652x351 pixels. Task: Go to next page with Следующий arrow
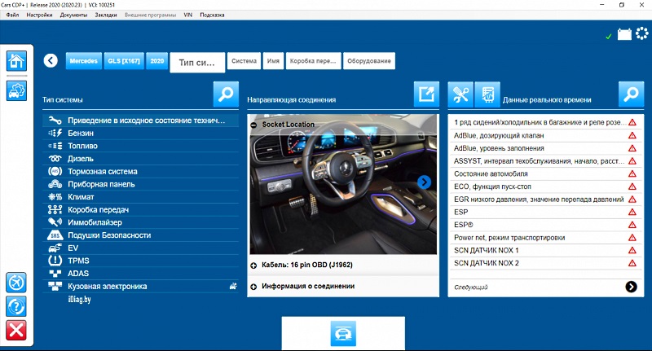point(631,287)
